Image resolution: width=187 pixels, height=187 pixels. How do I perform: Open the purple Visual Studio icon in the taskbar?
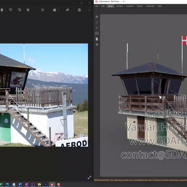27,185
